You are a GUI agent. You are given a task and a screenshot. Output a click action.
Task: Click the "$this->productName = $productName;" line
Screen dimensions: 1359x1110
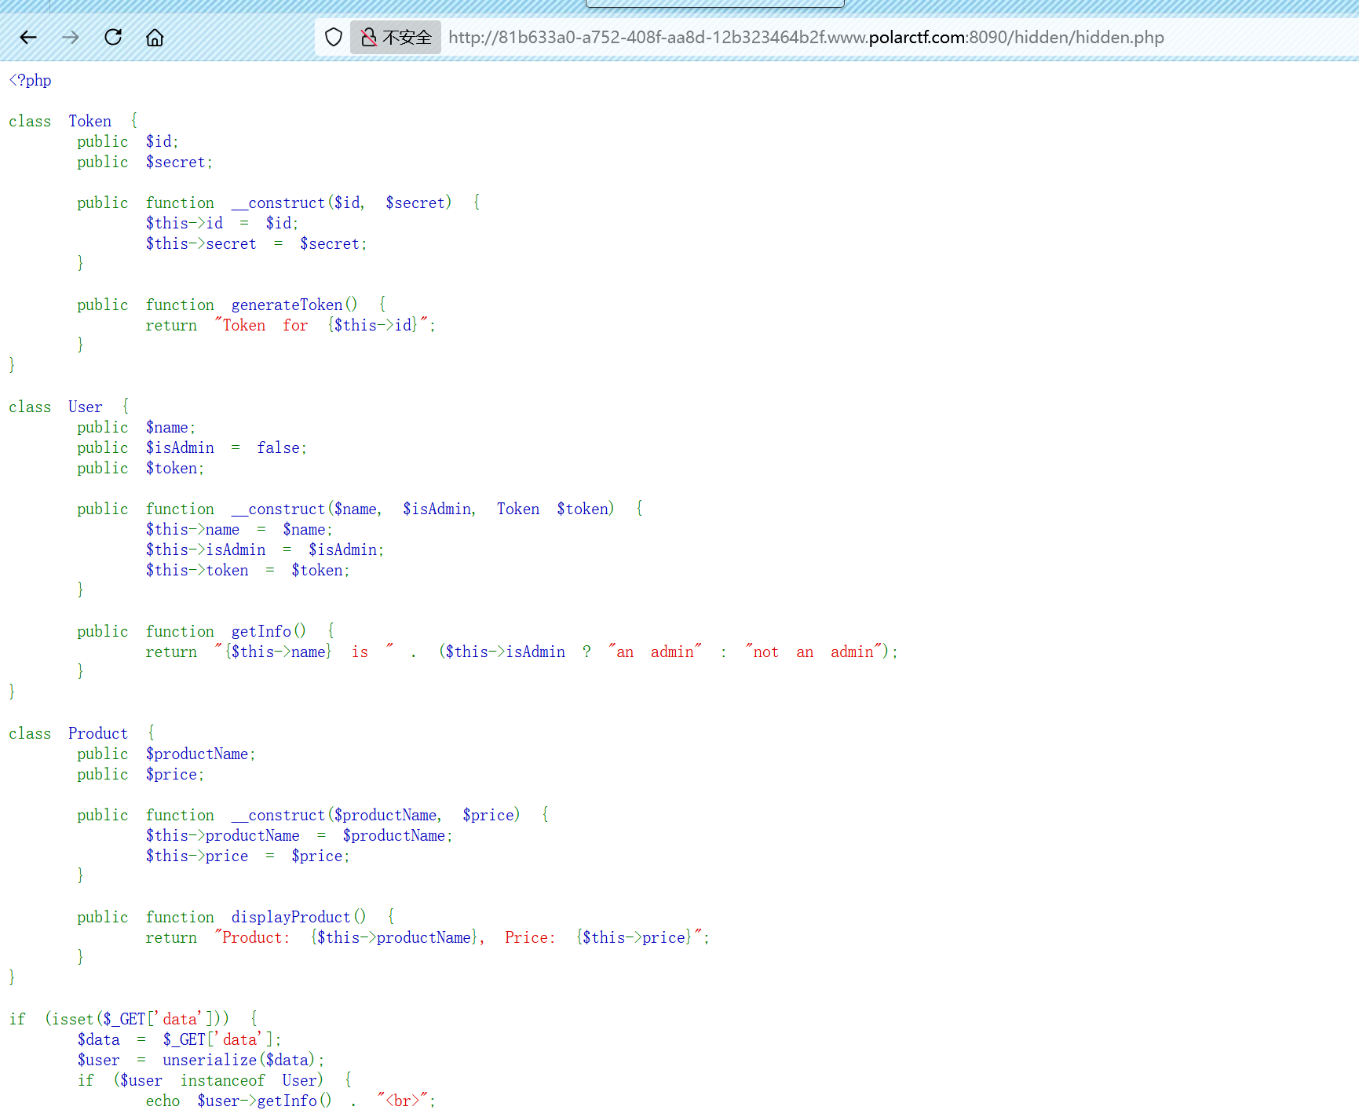click(x=299, y=835)
